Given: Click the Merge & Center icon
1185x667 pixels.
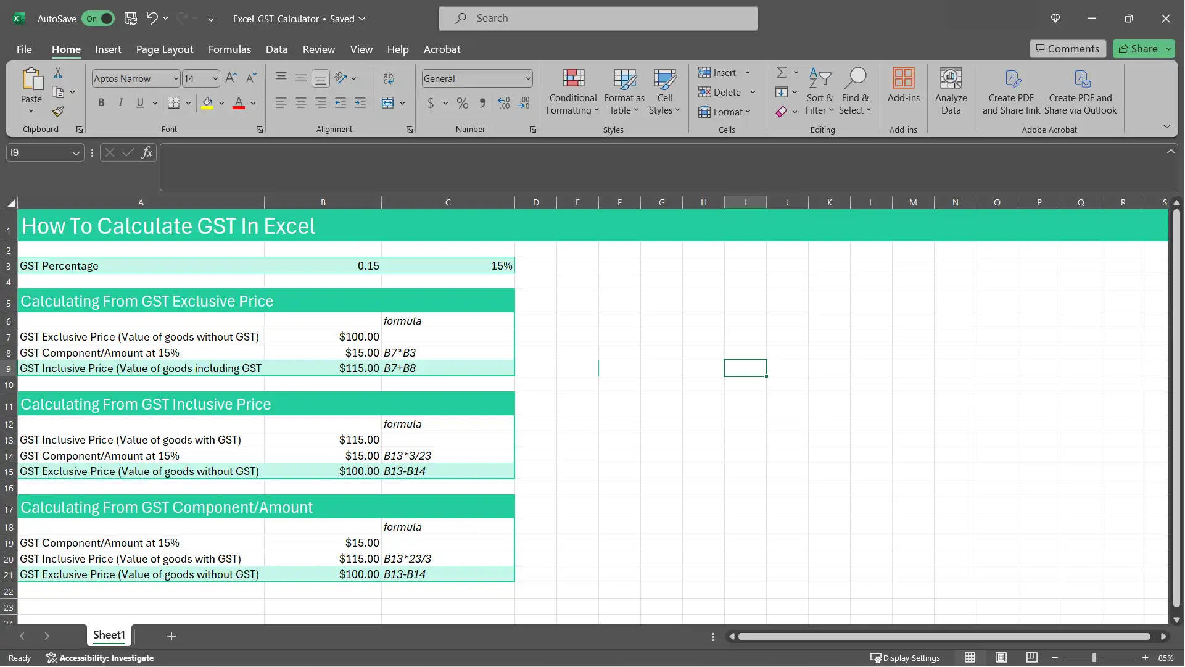Looking at the screenshot, I should click(387, 103).
